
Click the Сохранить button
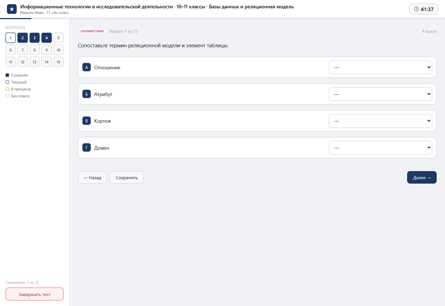coord(127,177)
